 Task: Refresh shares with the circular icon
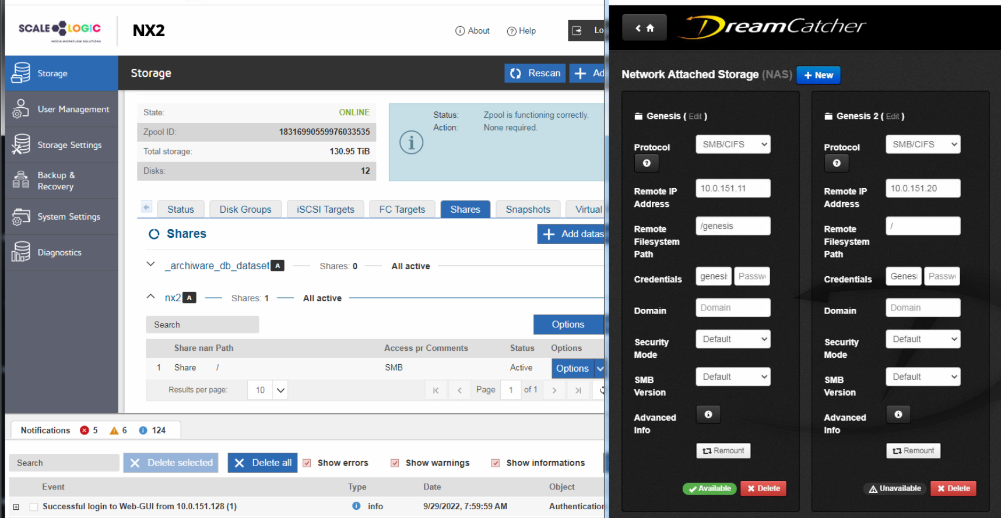point(154,234)
